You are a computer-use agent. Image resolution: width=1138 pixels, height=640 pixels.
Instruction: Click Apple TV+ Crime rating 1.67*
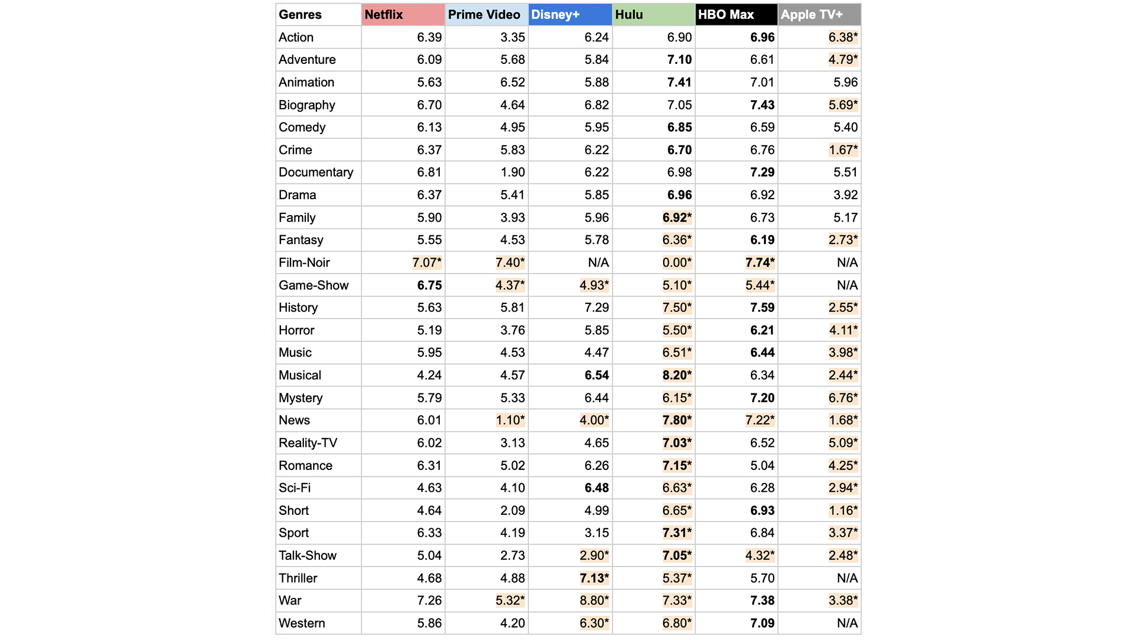pos(843,150)
